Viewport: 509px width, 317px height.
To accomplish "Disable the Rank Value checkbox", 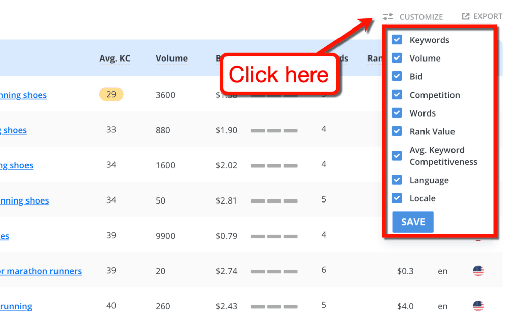I will point(397,131).
